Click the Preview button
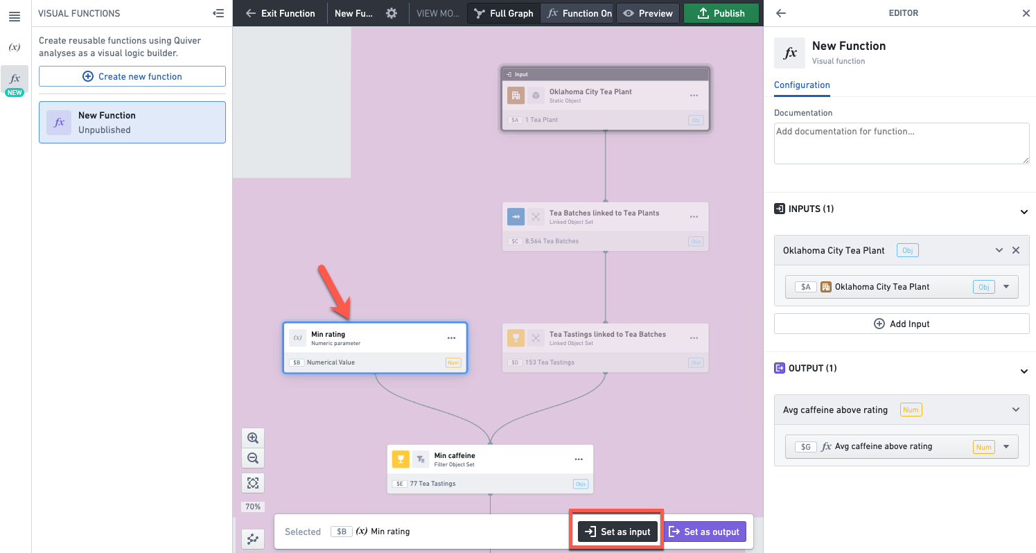Image resolution: width=1036 pixels, height=553 pixels. (x=648, y=13)
